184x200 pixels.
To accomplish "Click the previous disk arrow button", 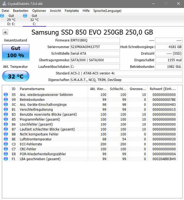I will click(5, 32).
